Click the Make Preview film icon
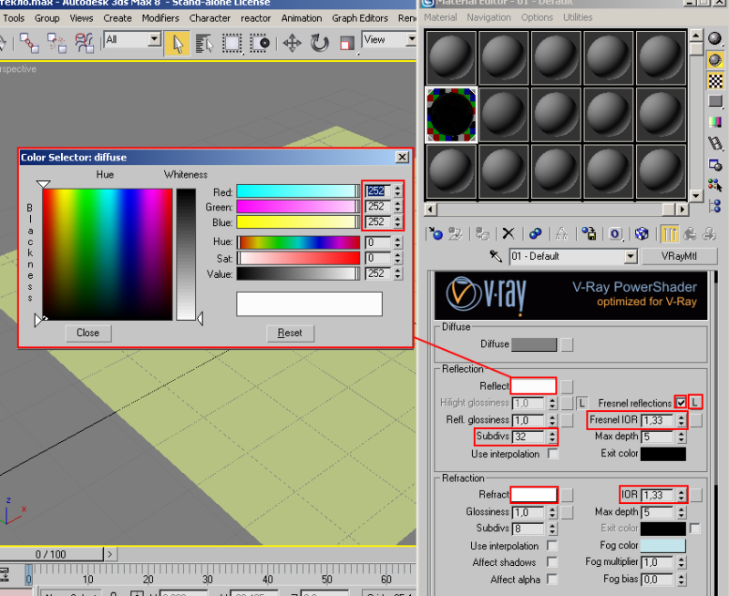 (x=715, y=143)
